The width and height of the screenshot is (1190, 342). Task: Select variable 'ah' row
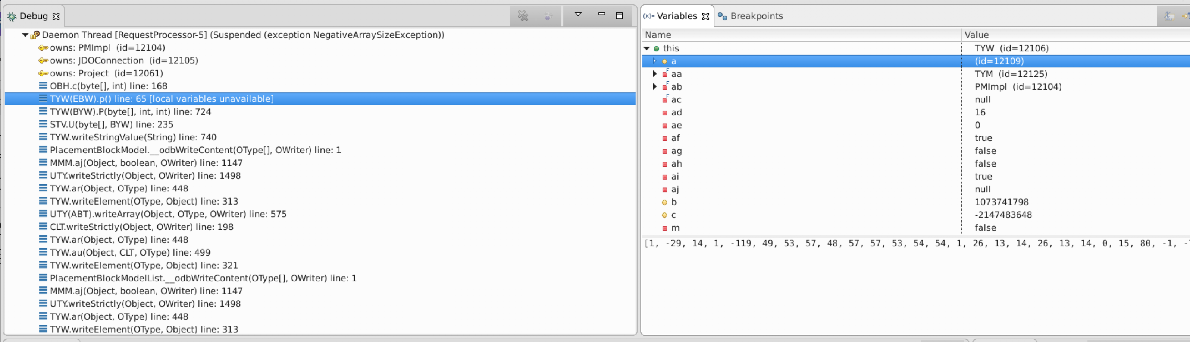[915, 164]
